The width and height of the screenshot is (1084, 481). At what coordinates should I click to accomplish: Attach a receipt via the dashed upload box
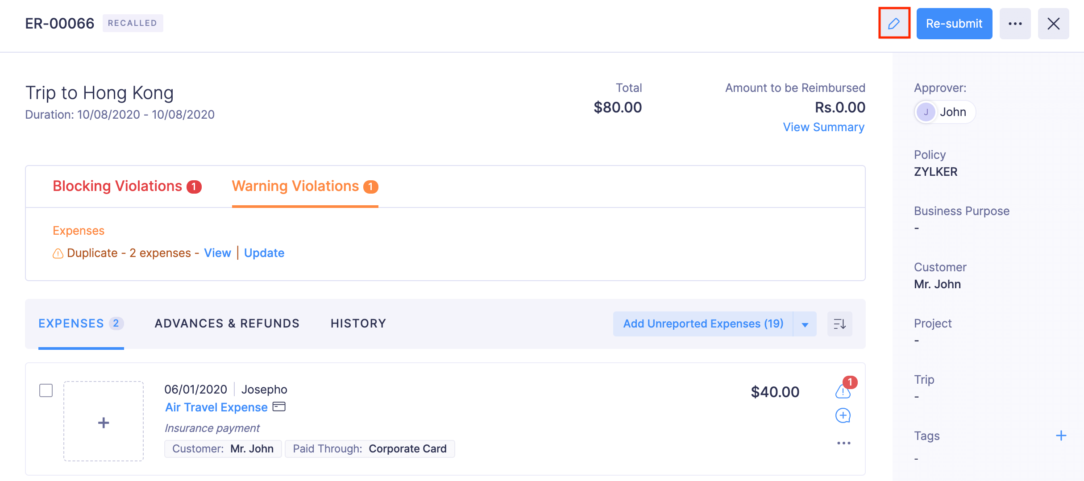(104, 422)
